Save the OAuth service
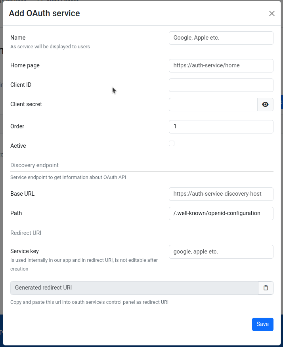This screenshot has width=283, height=347. coord(262,324)
